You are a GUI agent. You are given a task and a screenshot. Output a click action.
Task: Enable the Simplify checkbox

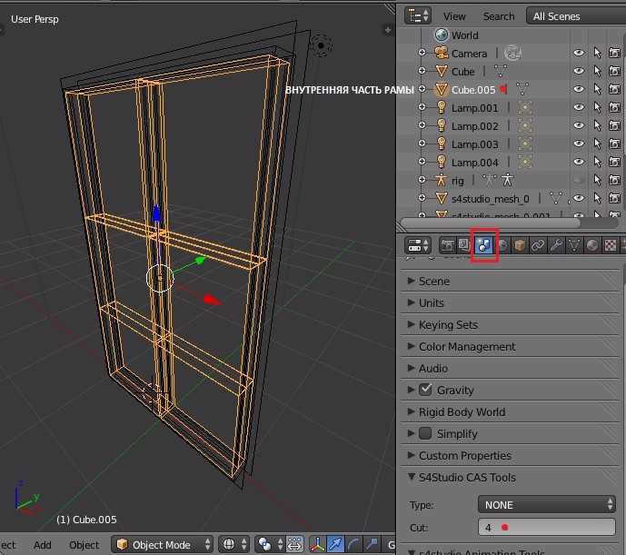point(425,433)
